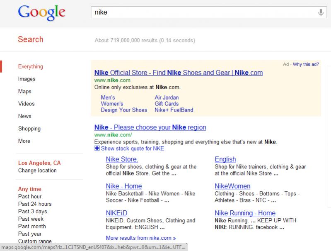Viewport: 331px width, 251px height.
Task: Open the English sitelink
Action: coord(225,159)
